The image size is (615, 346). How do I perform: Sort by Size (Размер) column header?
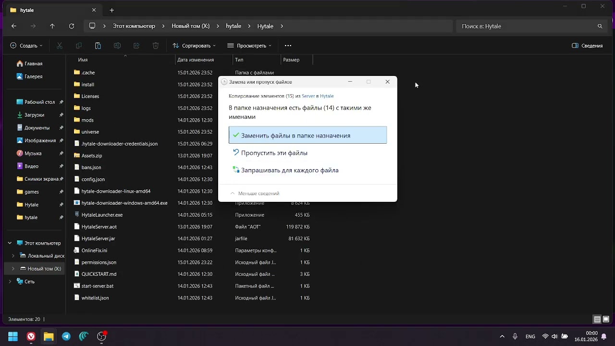click(297, 60)
